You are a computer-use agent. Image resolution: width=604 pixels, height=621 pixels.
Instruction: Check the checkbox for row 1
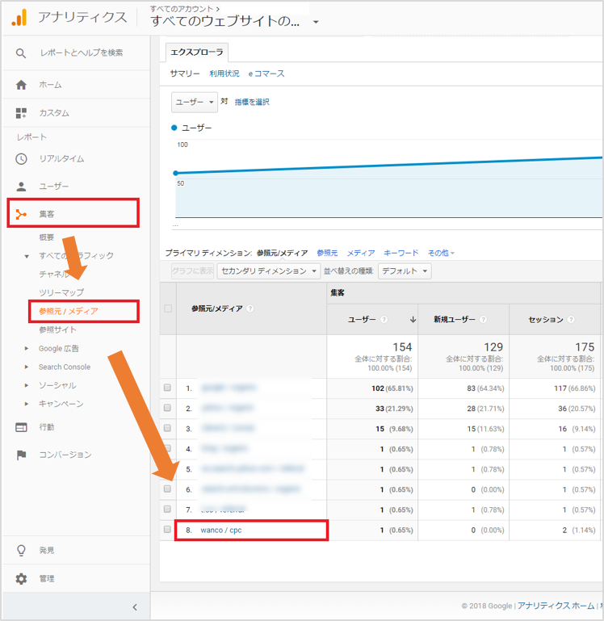pos(168,388)
